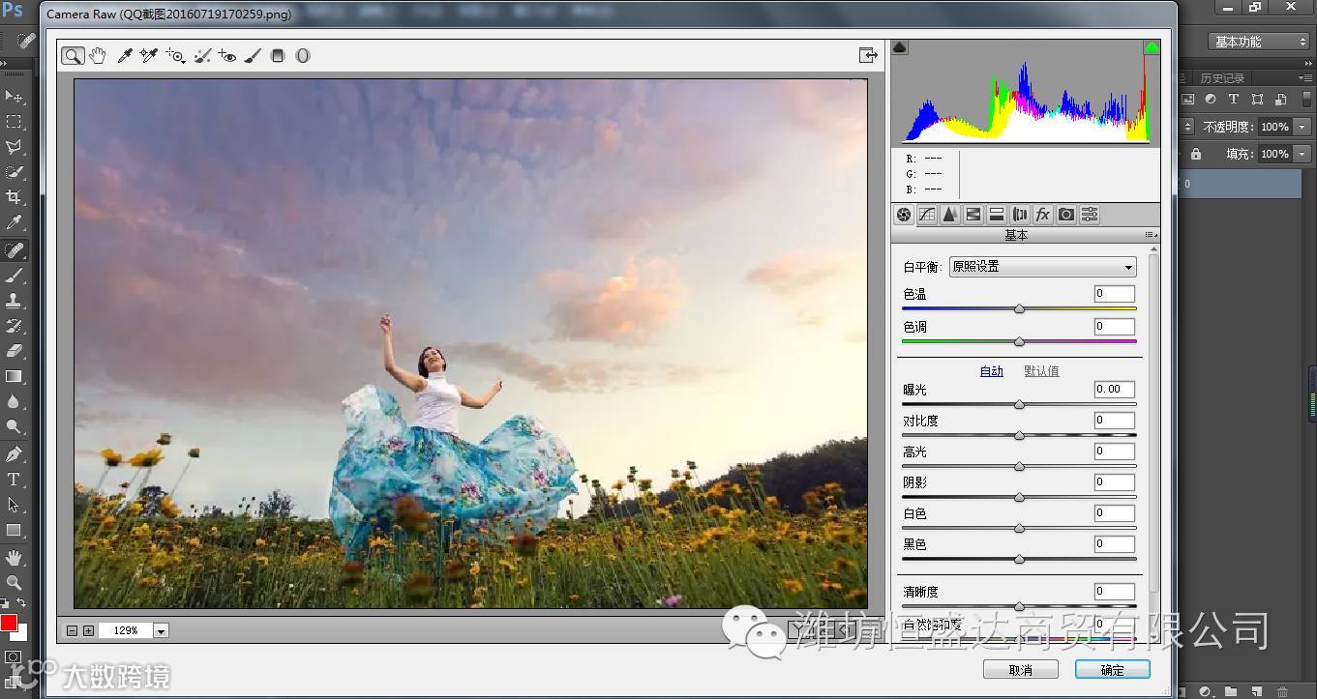The image size is (1317, 699).
Task: Zoom in with the plus button
Action: 88,630
